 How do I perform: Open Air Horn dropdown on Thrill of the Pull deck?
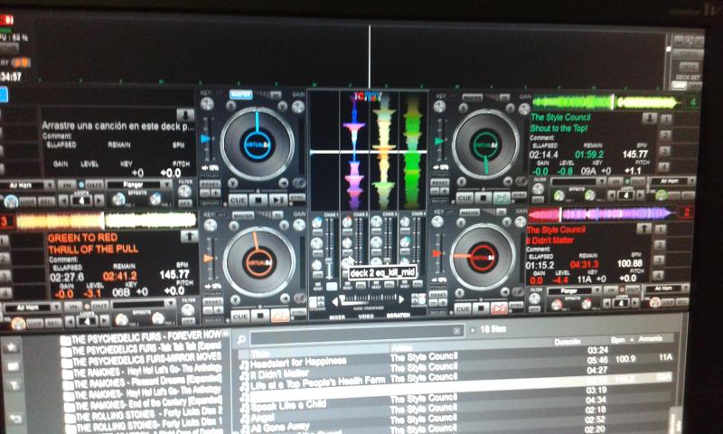(x=55, y=307)
